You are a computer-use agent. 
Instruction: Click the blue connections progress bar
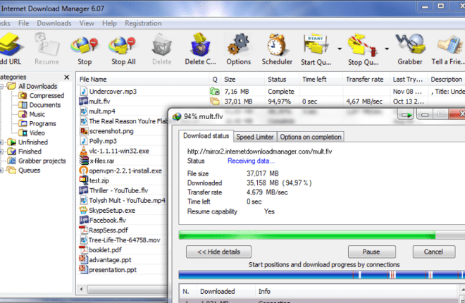point(322,275)
